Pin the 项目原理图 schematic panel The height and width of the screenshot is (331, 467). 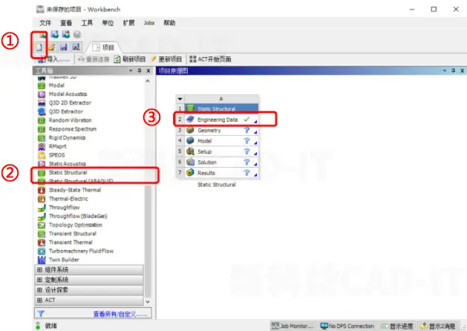tap(454, 71)
